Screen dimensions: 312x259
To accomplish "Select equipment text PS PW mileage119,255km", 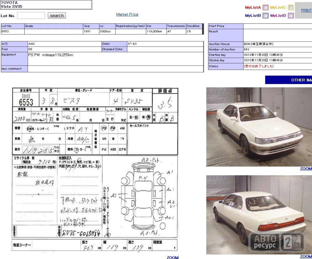I will [x=51, y=55].
